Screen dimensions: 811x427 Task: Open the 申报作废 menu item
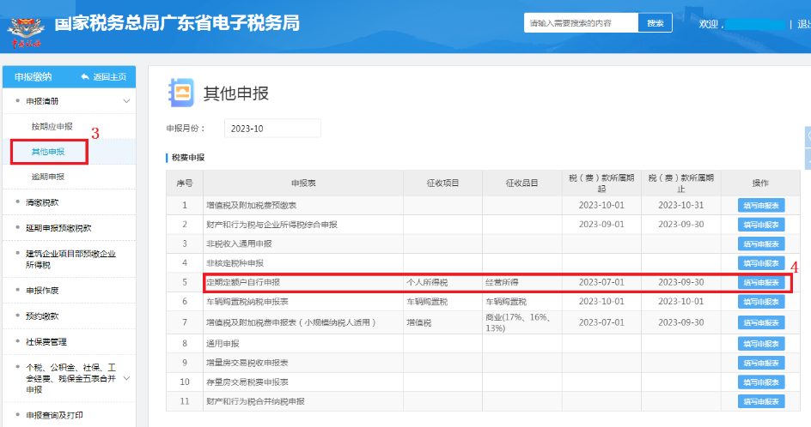coord(42,290)
